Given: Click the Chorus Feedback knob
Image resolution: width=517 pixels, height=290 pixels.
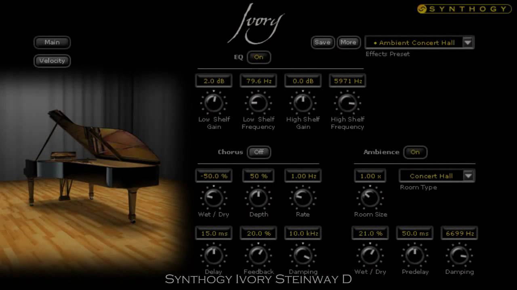Looking at the screenshot, I should [258, 255].
